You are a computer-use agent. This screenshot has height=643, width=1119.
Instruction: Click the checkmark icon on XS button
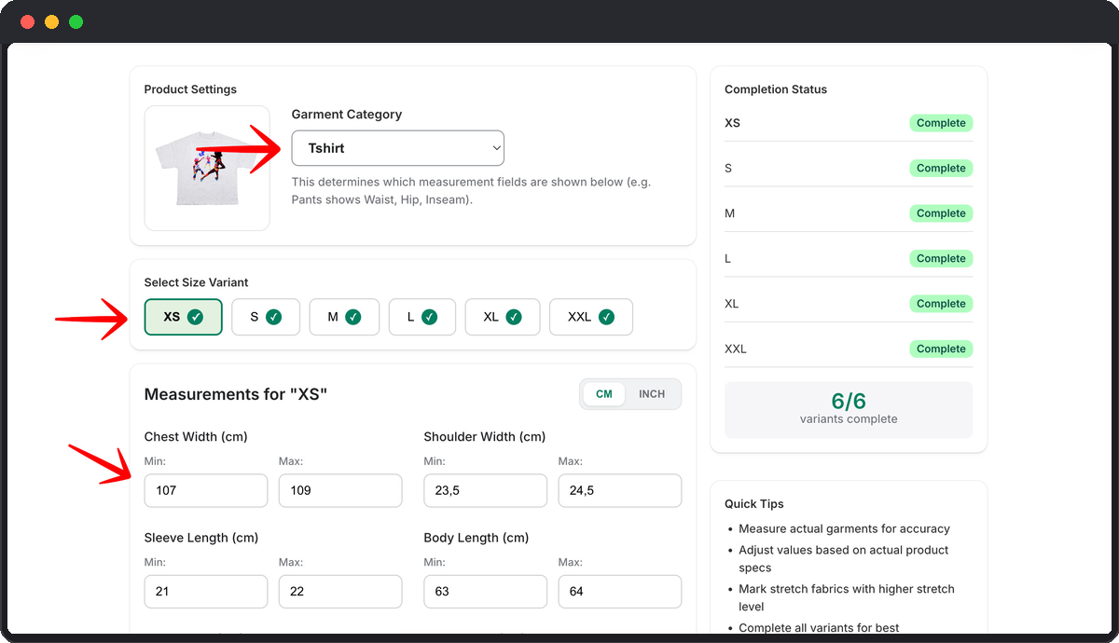tap(195, 317)
